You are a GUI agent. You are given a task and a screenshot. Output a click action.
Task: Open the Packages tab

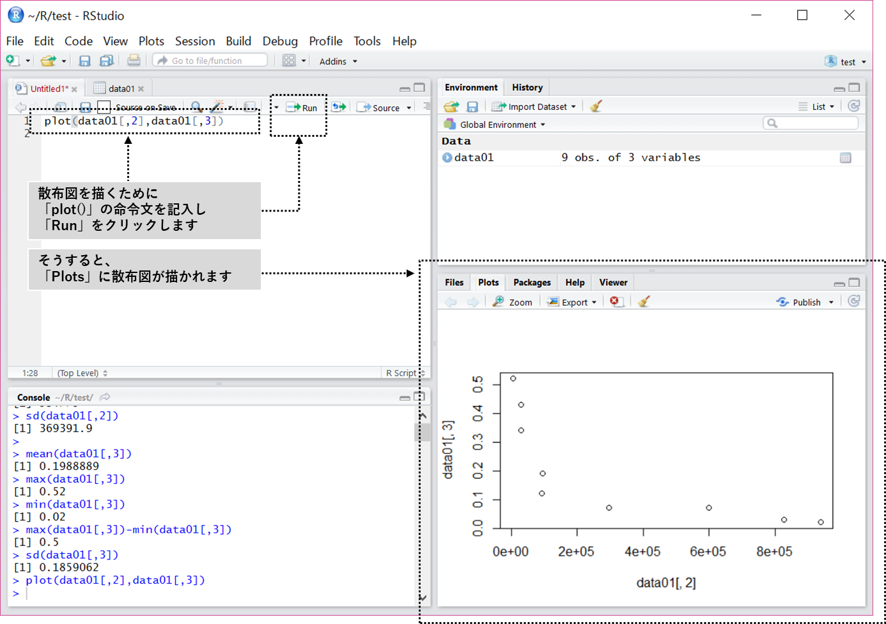pyautogui.click(x=531, y=283)
